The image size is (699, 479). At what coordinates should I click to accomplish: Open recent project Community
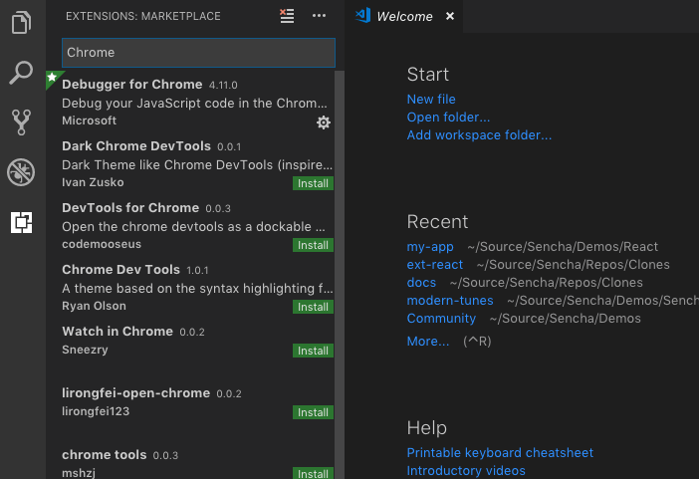[x=441, y=318]
